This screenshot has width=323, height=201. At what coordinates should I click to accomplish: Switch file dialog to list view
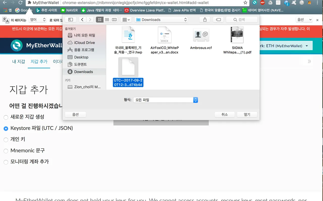[x=107, y=20]
